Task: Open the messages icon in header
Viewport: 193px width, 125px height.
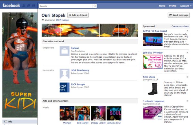Action: coord(29,6)
